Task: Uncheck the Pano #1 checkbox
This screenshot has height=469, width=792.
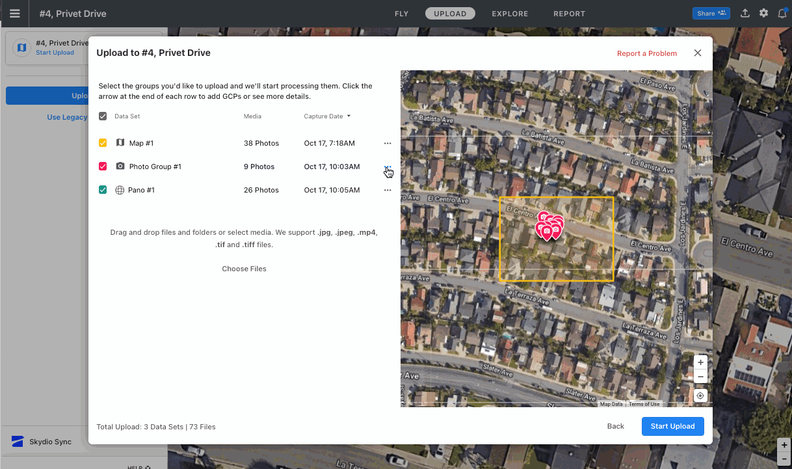Action: coord(102,189)
